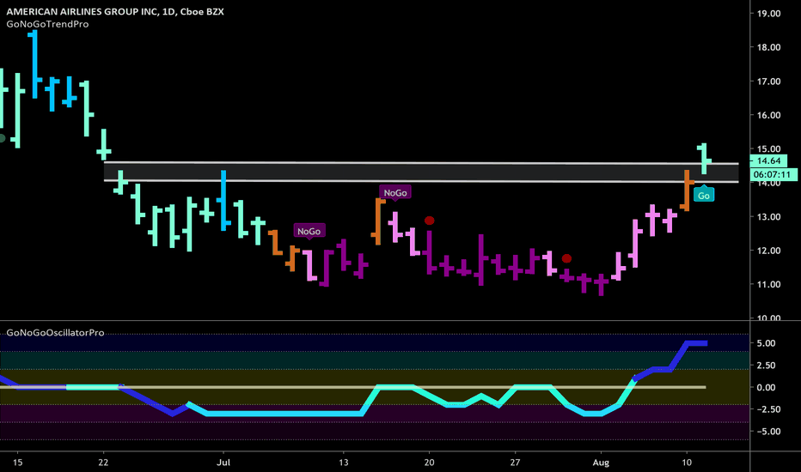Click the 18.00 price axis label

point(768,47)
